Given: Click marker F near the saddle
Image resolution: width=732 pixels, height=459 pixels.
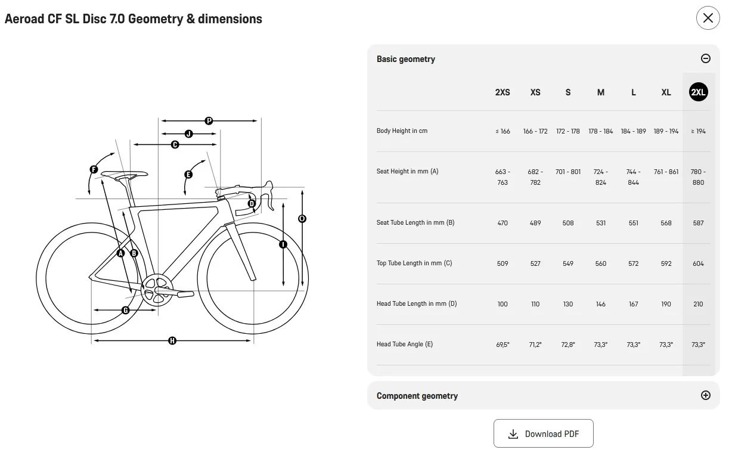Looking at the screenshot, I should [94, 170].
